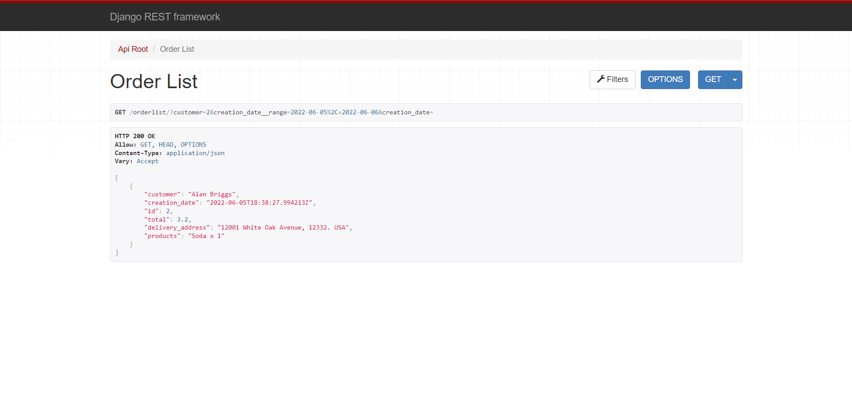
Task: Click the customer "Alan Briggs" value
Action: pos(212,194)
